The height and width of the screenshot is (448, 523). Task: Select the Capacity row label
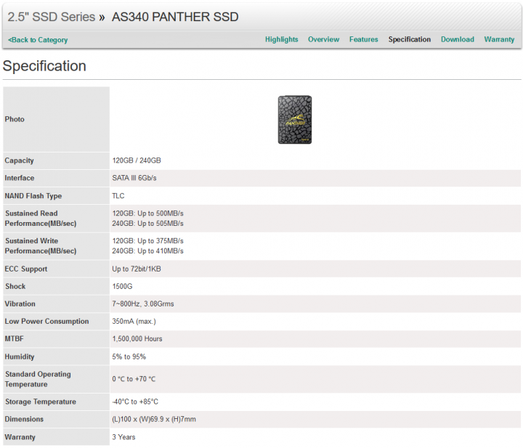point(20,160)
